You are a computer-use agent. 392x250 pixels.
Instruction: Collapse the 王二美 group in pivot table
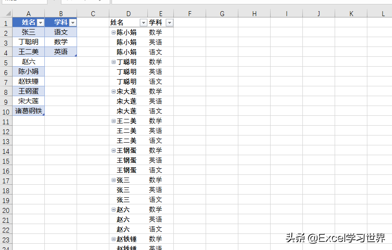(113, 121)
